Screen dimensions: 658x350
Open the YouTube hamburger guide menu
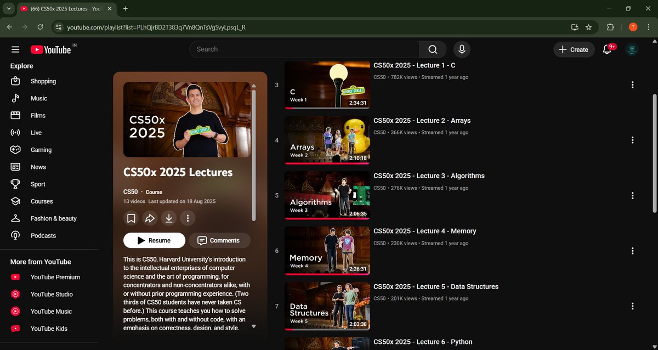pyautogui.click(x=15, y=49)
